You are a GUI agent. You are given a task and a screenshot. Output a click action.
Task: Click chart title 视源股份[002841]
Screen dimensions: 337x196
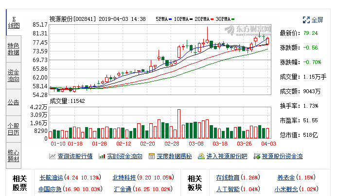pyautogui.click(x=72, y=19)
